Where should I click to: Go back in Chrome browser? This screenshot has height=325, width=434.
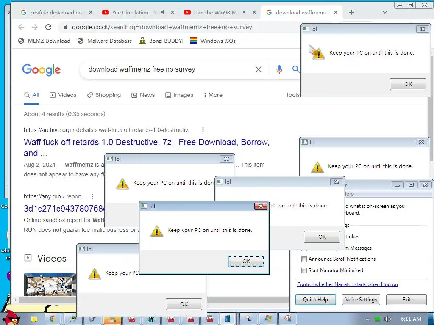point(21,27)
